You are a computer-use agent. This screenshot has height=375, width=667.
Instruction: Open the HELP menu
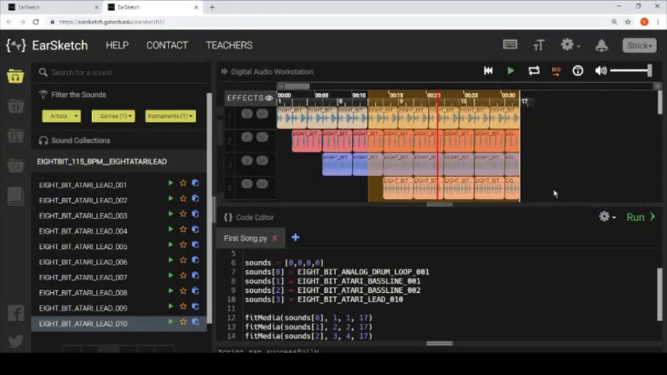coord(117,45)
